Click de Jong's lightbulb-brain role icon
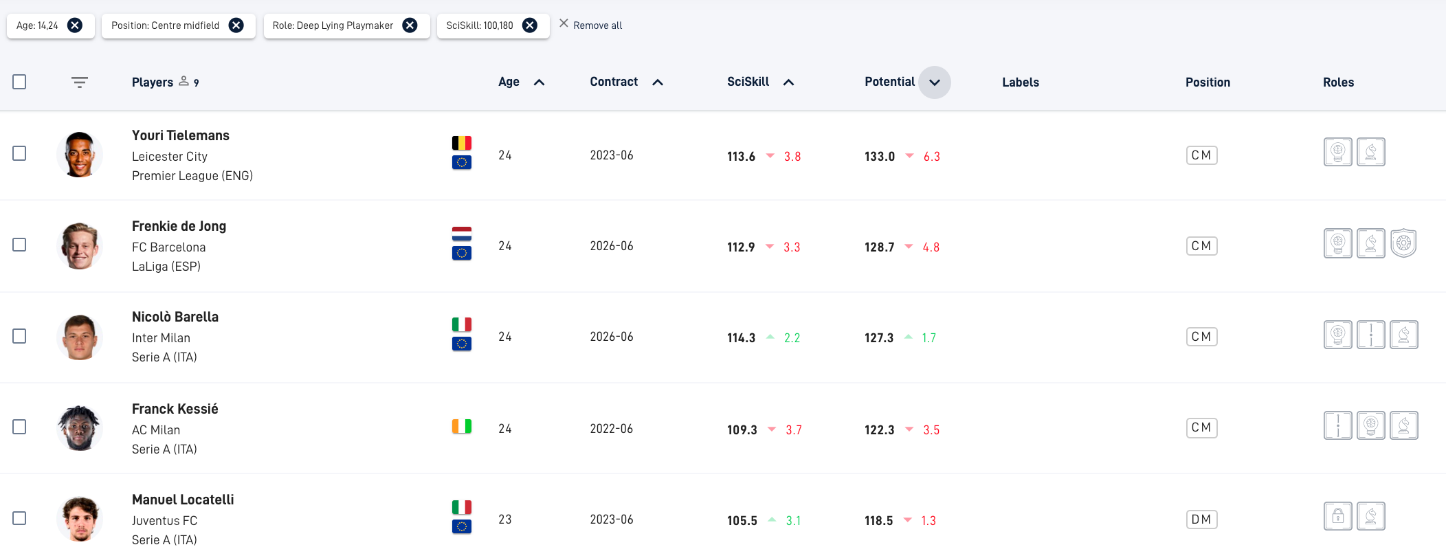This screenshot has width=1446, height=558. point(1338,243)
